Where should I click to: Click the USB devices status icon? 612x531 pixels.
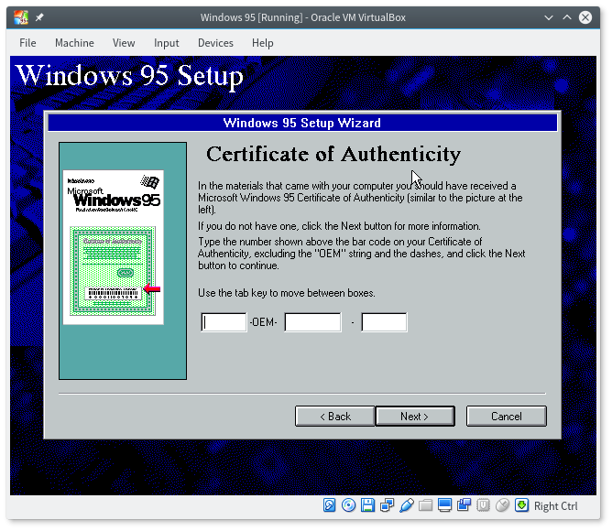click(x=406, y=505)
